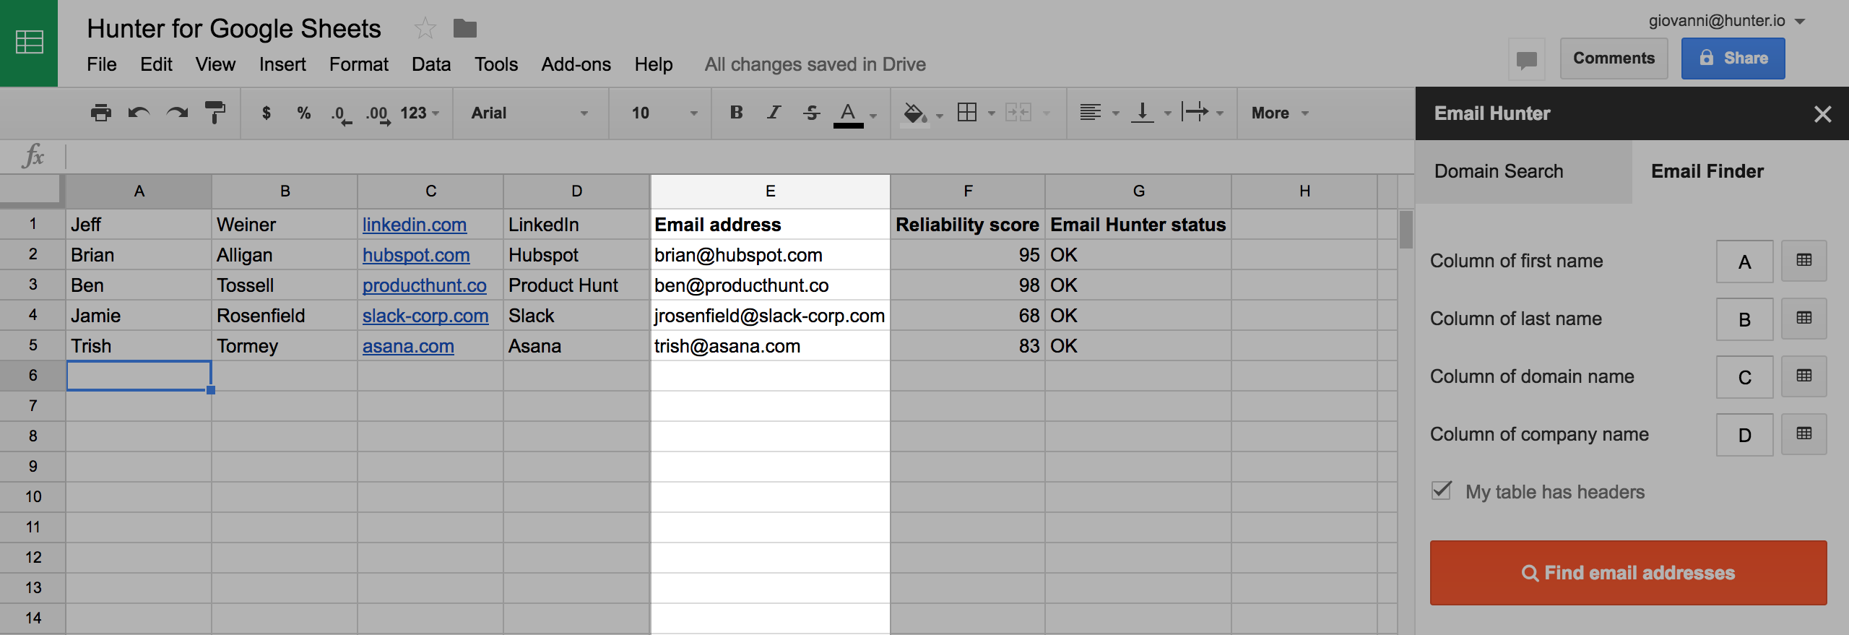This screenshot has height=635, width=1849.
Task: Open the Format menu
Action: click(x=359, y=64)
